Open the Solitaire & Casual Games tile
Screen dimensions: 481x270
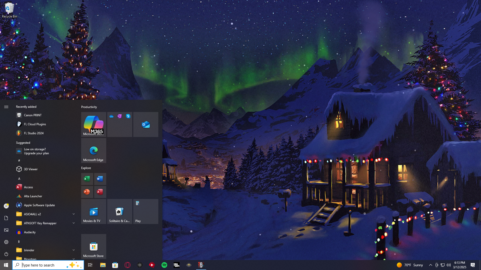[x=119, y=211]
